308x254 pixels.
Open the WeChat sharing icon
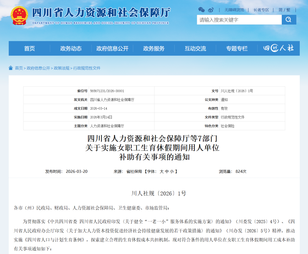click(x=202, y=9)
